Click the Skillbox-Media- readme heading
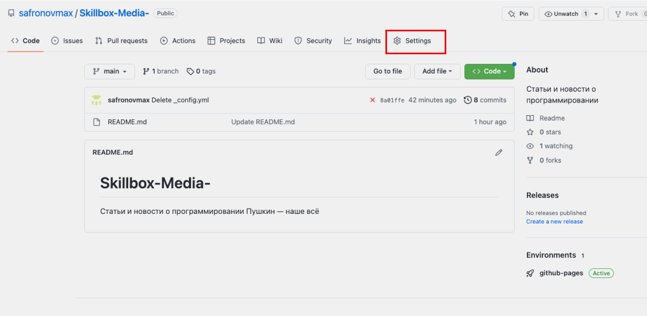The width and height of the screenshot is (647, 316). click(155, 183)
